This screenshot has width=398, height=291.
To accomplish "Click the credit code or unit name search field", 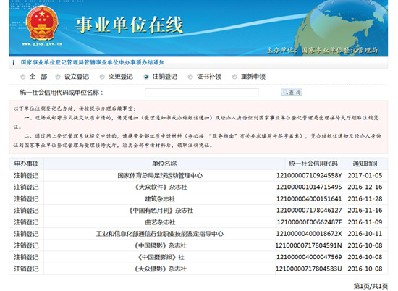I will [x=202, y=92].
